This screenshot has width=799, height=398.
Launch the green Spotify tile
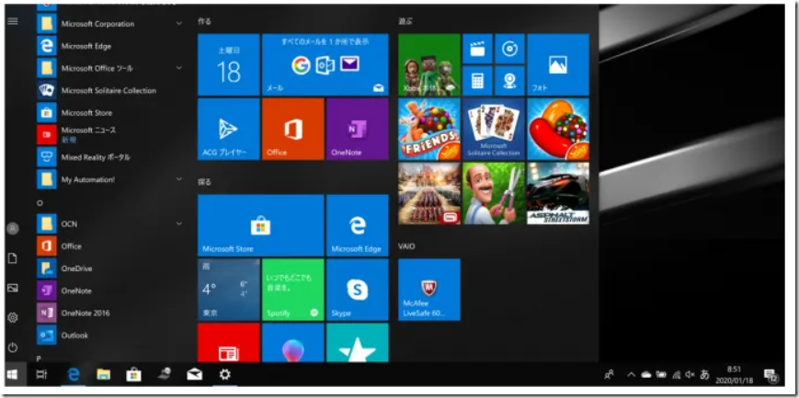(293, 290)
